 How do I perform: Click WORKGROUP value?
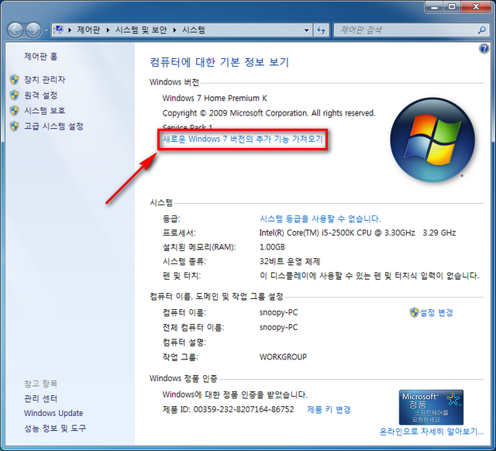click(283, 357)
